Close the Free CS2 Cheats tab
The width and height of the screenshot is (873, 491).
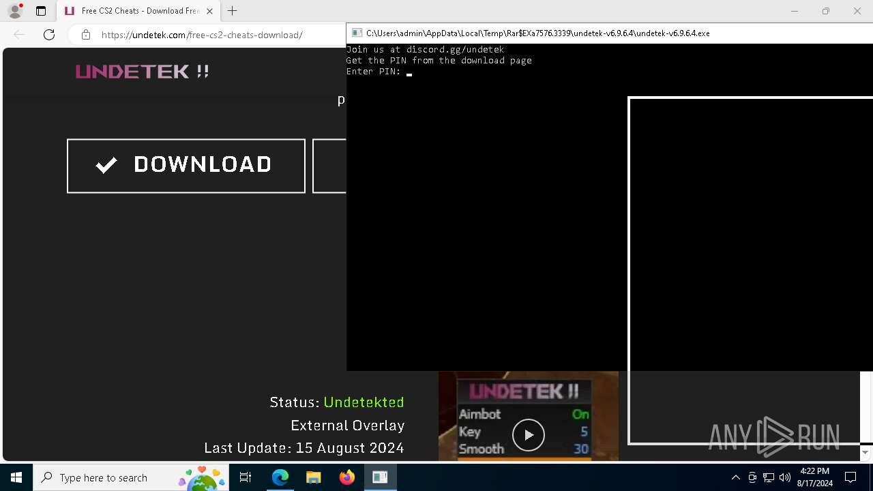[x=209, y=11]
